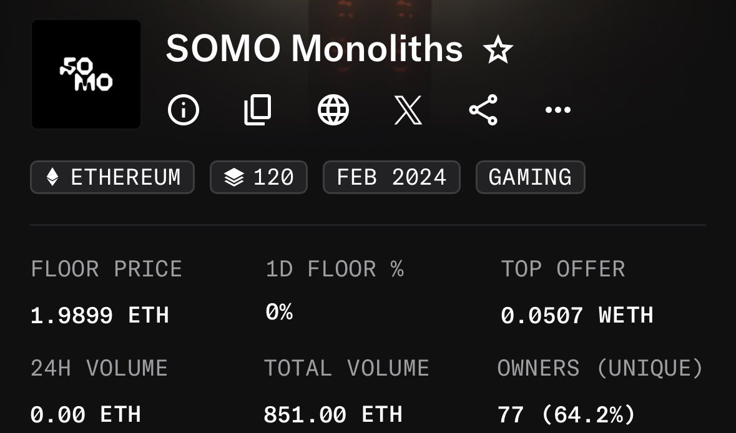The height and width of the screenshot is (433, 736).
Task: Open the collection's X profile icon
Action: pyautogui.click(x=409, y=110)
